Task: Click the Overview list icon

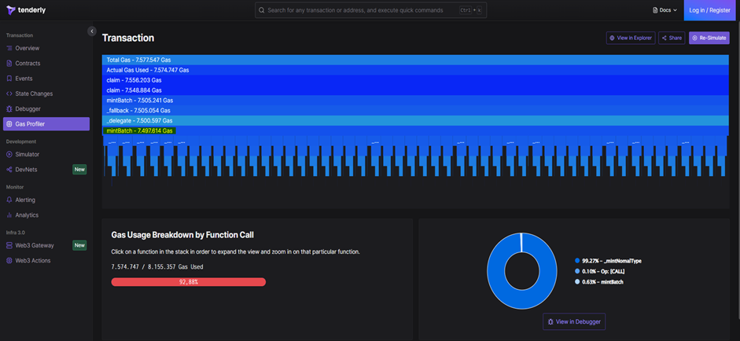Action: pos(9,48)
